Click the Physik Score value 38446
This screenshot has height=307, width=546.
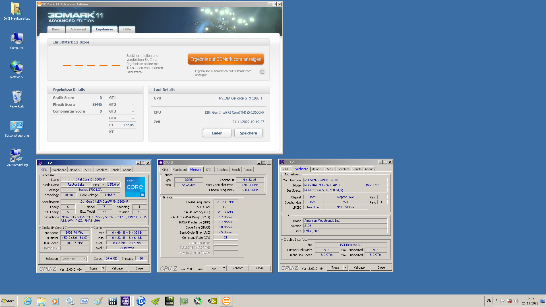(x=97, y=105)
